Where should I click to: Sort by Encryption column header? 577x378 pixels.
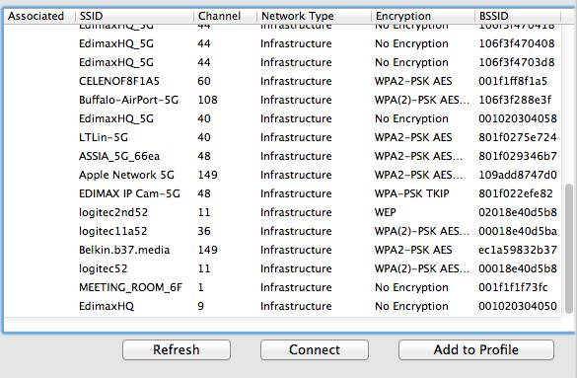[423, 16]
